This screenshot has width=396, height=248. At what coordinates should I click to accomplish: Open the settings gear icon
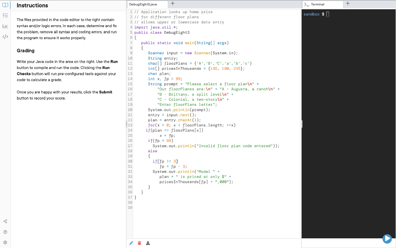coord(5,242)
